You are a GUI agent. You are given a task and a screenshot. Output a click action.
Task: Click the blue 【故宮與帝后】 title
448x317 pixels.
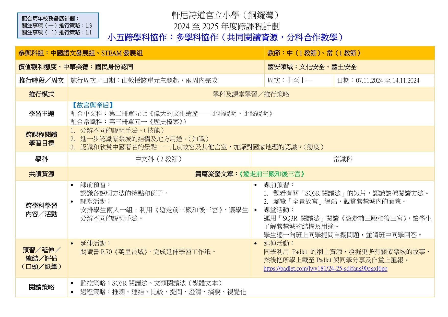(x=93, y=105)
